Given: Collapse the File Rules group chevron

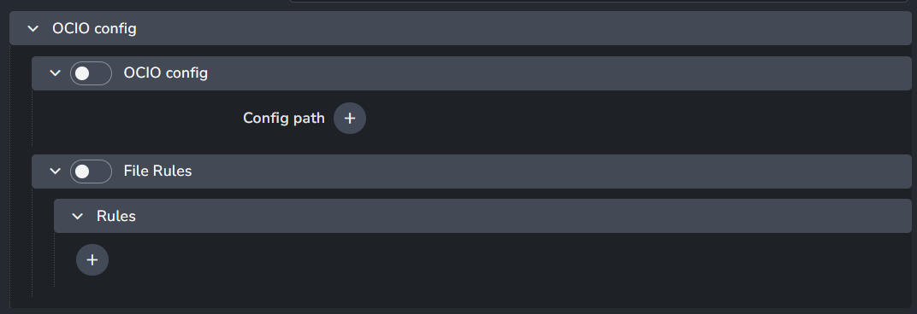Looking at the screenshot, I should pyautogui.click(x=56, y=171).
